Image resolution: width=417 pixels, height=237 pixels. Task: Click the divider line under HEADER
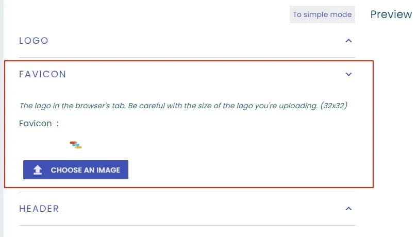(187, 225)
